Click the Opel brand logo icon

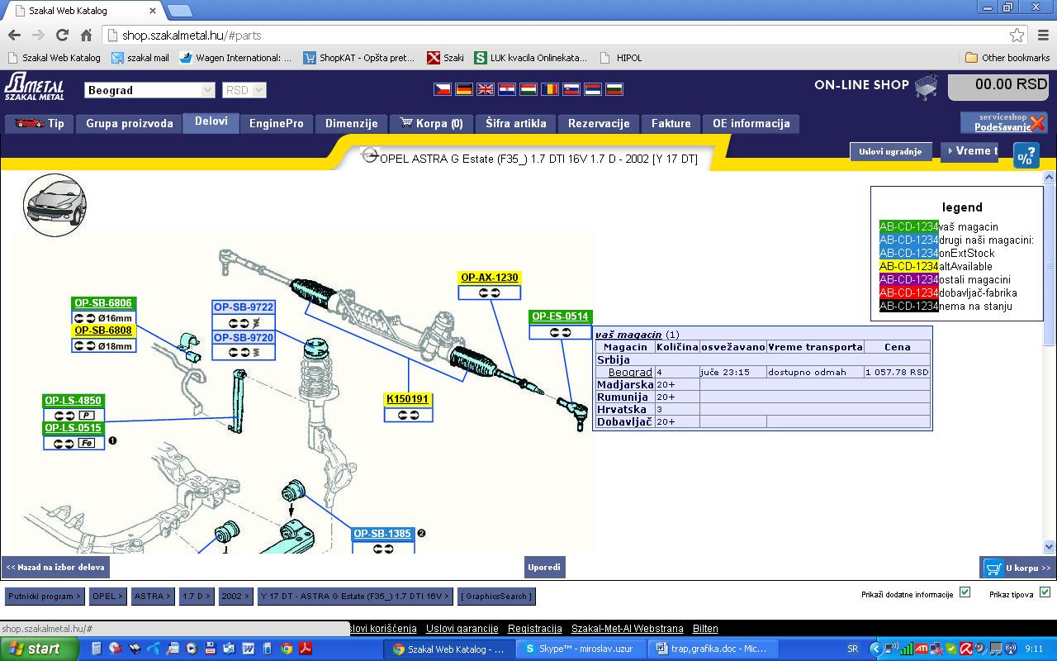click(370, 156)
